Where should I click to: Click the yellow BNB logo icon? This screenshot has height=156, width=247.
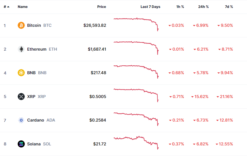tap(21, 73)
